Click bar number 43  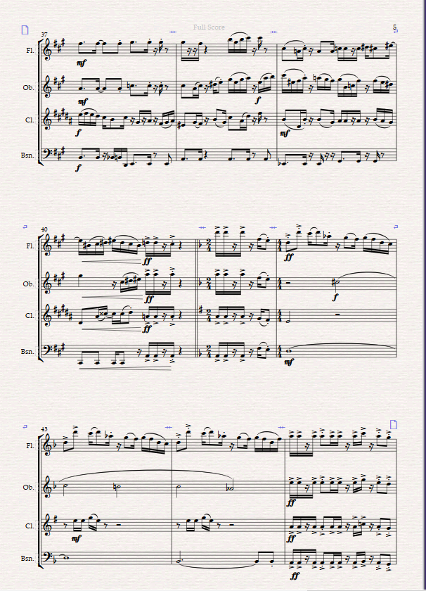click(44, 429)
